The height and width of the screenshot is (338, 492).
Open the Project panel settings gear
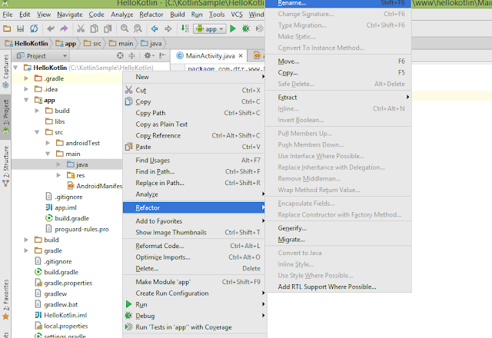click(148, 56)
